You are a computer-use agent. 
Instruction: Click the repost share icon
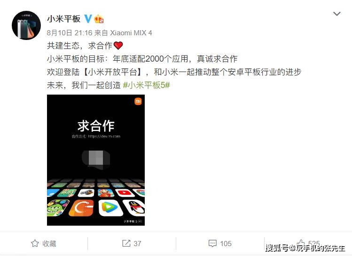[x=126, y=243]
